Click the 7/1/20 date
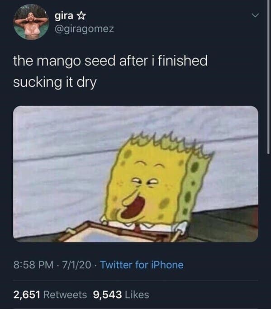This screenshot has width=271, height=309. click(x=76, y=265)
